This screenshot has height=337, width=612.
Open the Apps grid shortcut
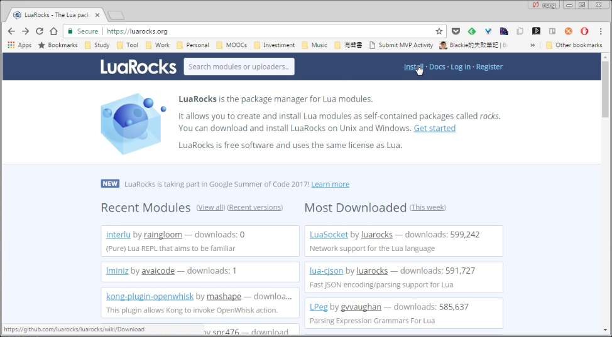pos(19,45)
